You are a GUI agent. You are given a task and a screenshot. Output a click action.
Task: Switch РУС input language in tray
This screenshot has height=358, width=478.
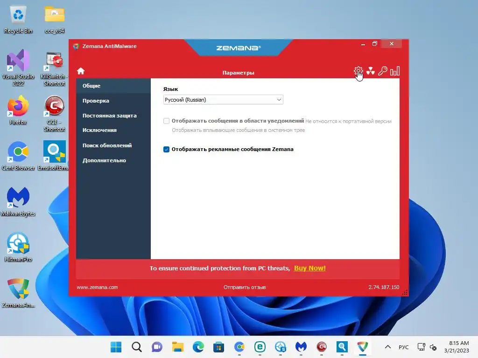click(x=404, y=347)
